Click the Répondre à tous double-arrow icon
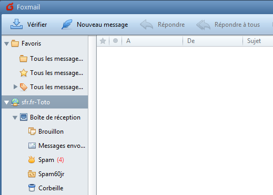Viewport: 273px width, 195px height. point(203,25)
